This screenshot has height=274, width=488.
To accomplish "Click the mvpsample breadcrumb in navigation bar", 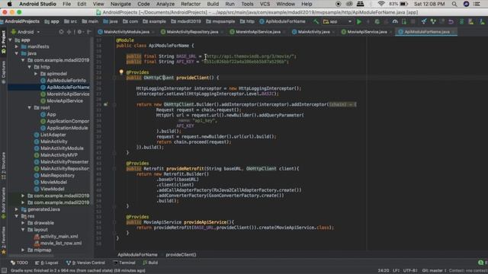I will pos(220,21).
